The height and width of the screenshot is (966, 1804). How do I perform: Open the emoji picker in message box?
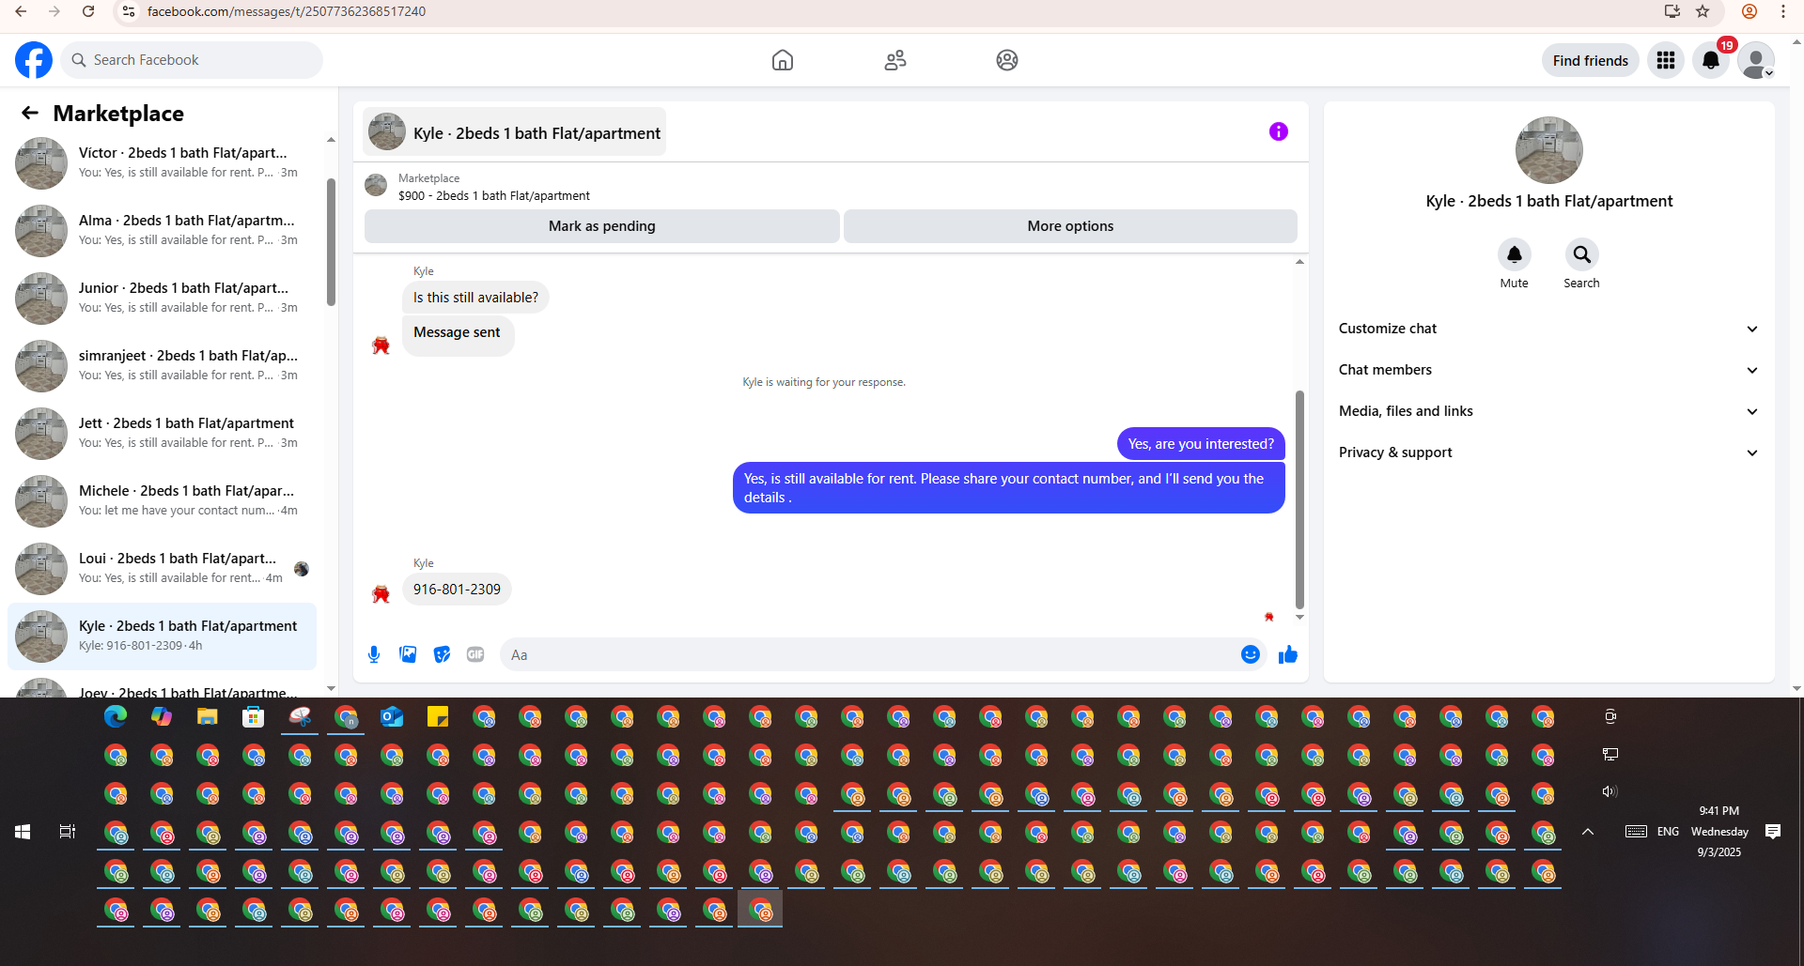(x=1251, y=654)
